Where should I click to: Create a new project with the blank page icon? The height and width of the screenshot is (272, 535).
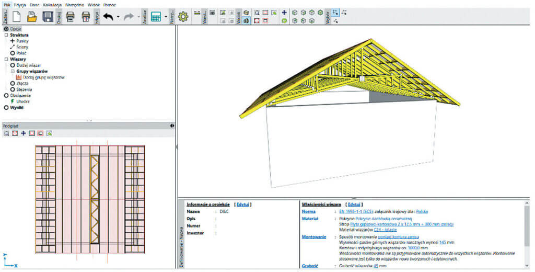(16, 16)
